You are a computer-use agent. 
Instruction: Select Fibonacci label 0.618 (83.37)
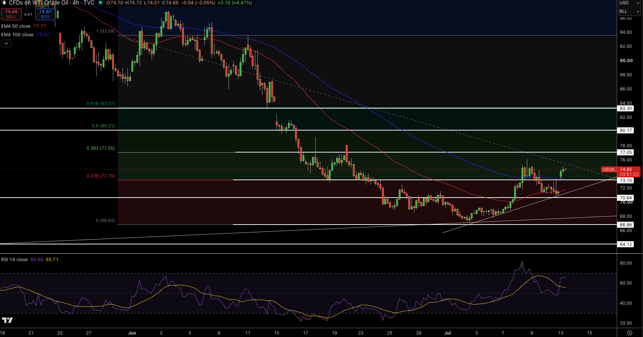pyautogui.click(x=101, y=104)
